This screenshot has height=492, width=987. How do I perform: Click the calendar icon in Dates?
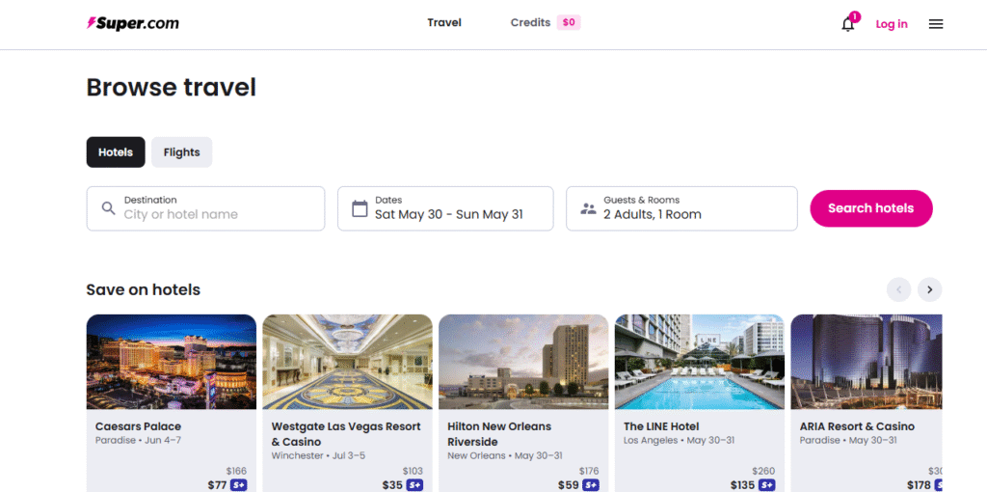pyautogui.click(x=360, y=208)
